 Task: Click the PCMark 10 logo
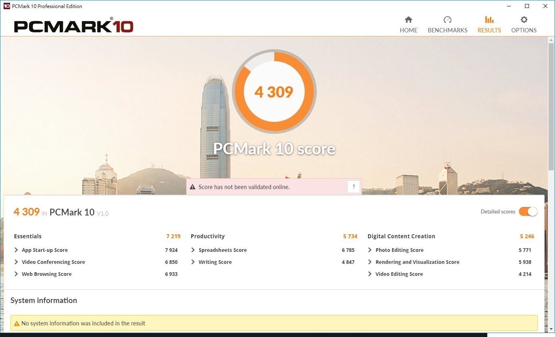click(x=74, y=26)
